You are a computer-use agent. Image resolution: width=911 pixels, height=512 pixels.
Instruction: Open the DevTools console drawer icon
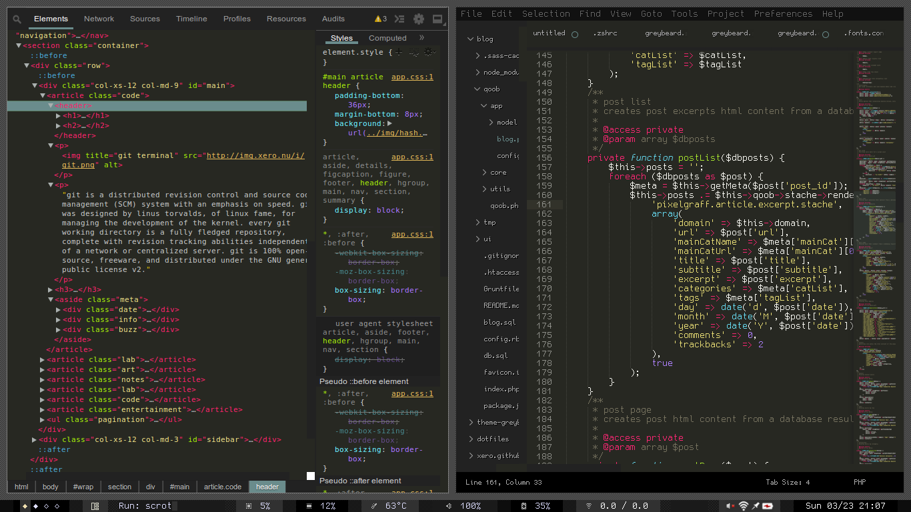[399, 19]
